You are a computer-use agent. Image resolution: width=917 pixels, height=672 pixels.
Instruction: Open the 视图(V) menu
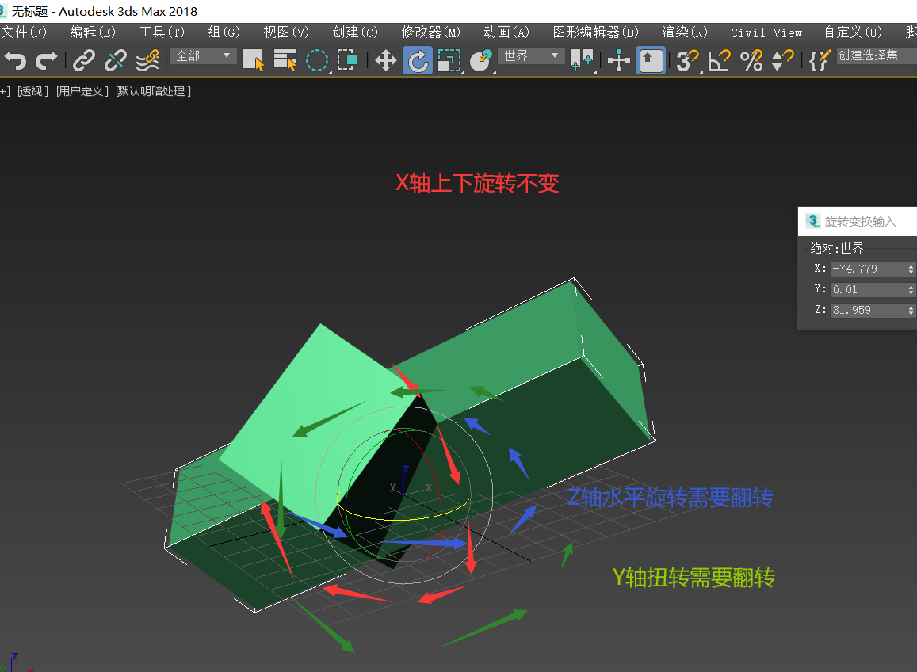click(x=286, y=32)
